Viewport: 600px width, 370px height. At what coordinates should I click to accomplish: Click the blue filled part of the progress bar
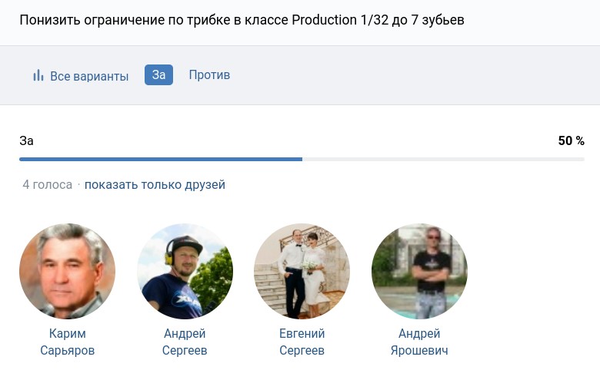160,159
